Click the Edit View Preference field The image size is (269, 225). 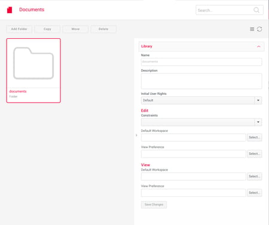194,154
